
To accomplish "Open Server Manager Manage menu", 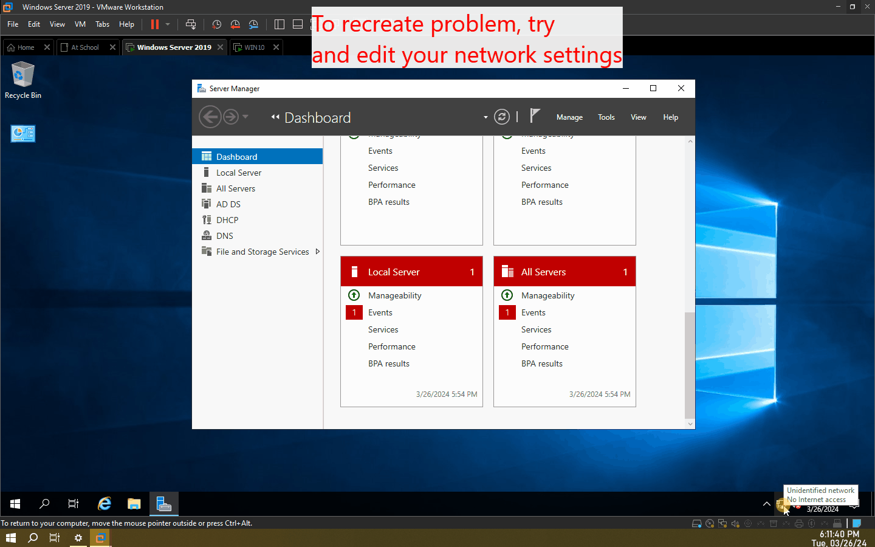I will click(569, 117).
